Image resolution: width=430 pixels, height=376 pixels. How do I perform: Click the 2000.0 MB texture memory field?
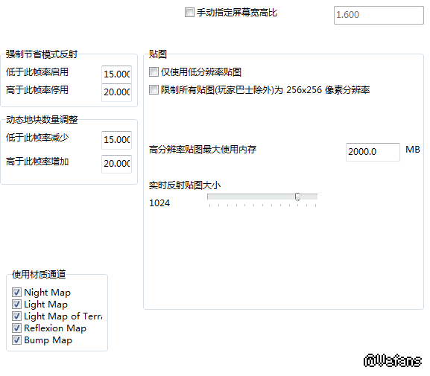[x=373, y=152]
